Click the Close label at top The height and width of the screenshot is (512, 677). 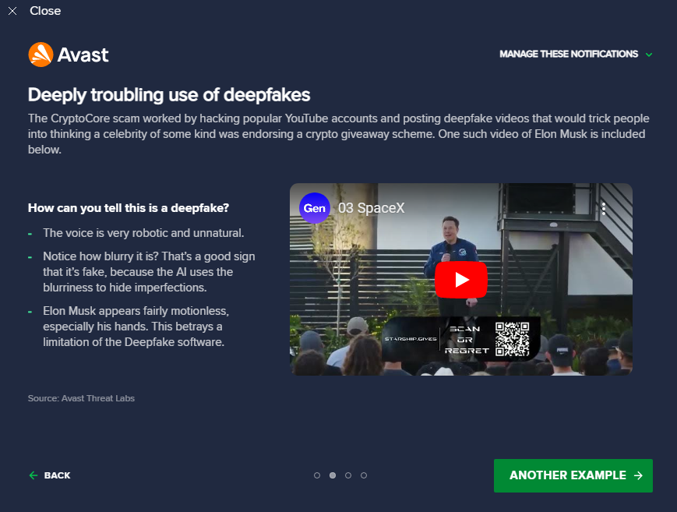(x=45, y=11)
